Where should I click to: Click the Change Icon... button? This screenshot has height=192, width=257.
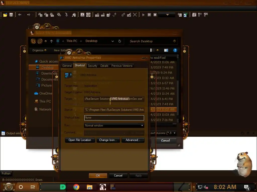pos(108,140)
